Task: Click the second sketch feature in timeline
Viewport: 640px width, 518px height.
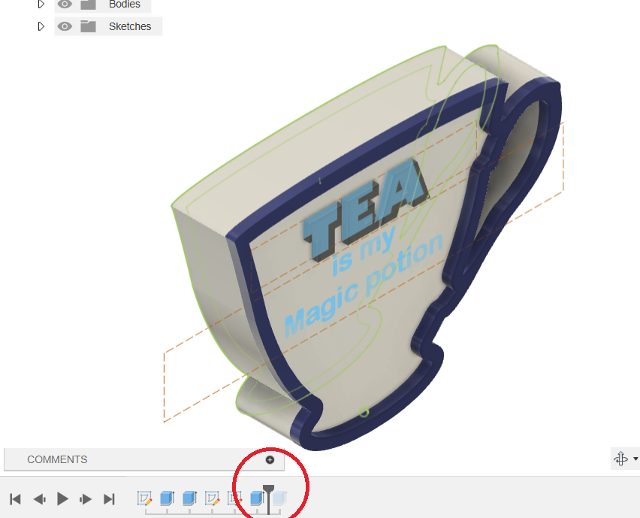Action: point(212,498)
